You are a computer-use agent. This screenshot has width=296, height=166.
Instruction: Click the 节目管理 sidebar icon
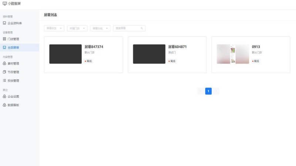tap(4, 72)
